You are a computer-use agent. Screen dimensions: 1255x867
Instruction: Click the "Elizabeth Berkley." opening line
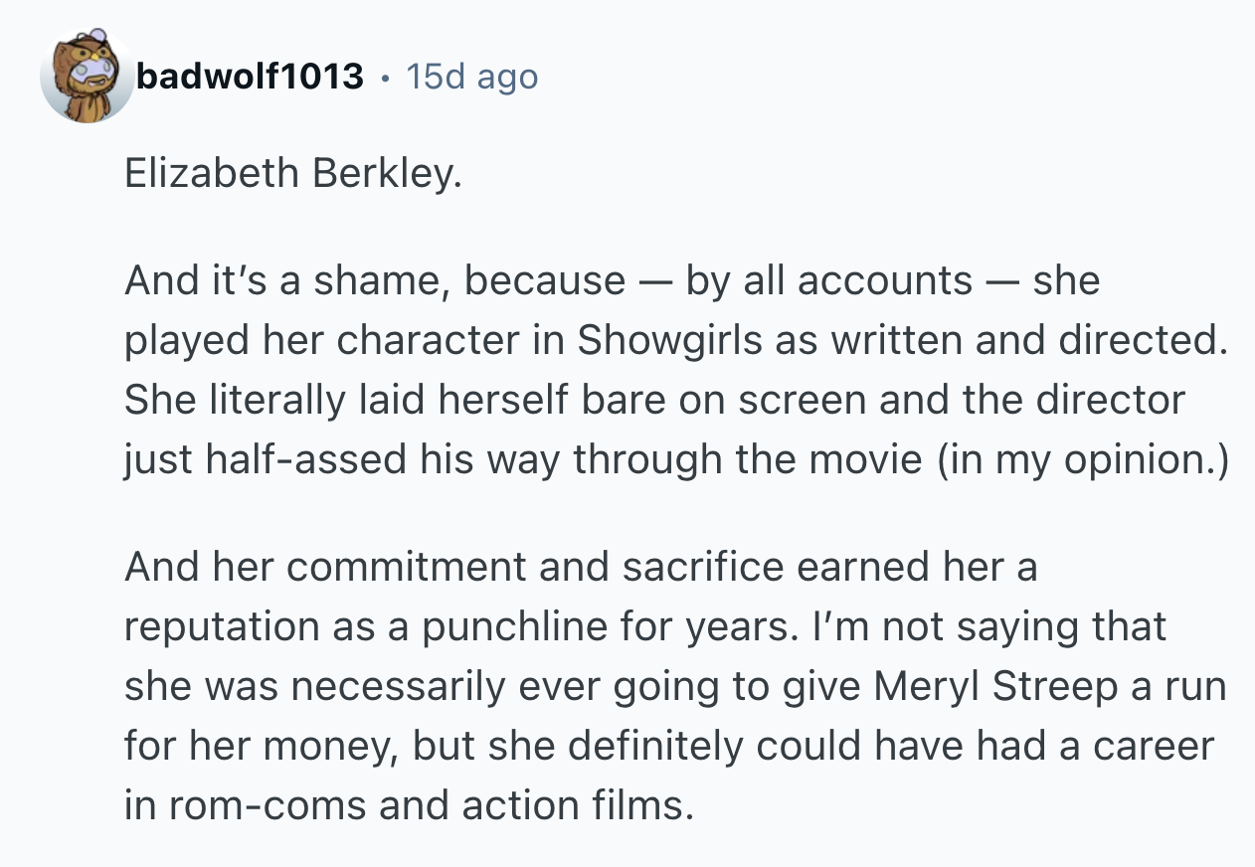pos(293,173)
